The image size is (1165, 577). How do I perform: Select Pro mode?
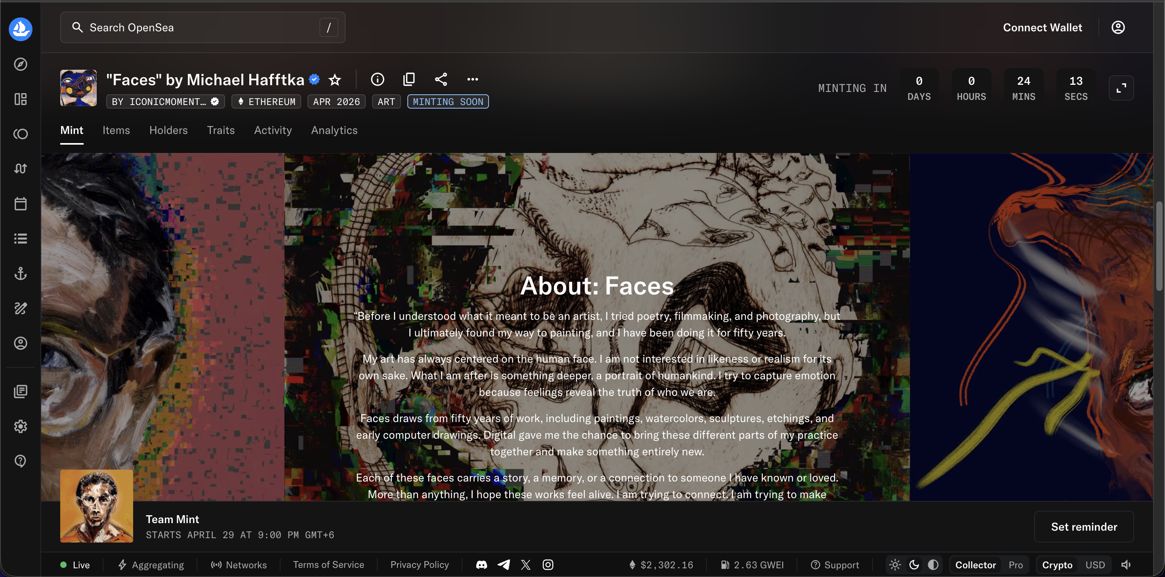click(x=1016, y=565)
